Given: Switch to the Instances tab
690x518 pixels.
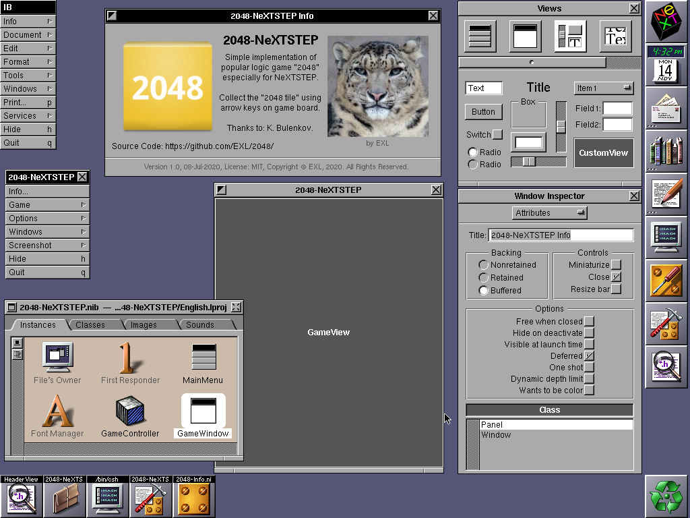Looking at the screenshot, I should pos(38,324).
